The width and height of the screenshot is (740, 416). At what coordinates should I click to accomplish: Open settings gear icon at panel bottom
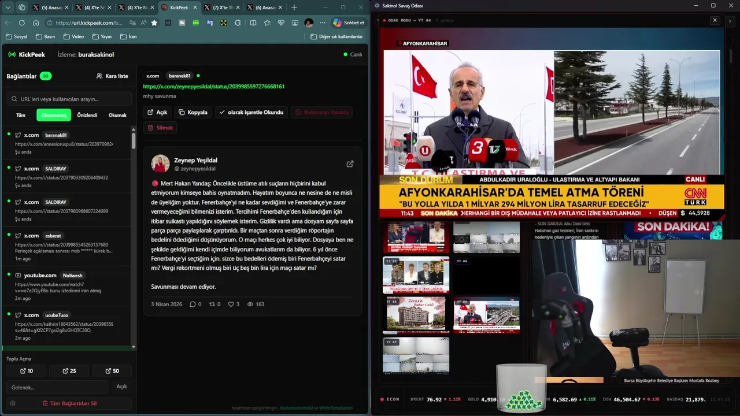pos(13,403)
